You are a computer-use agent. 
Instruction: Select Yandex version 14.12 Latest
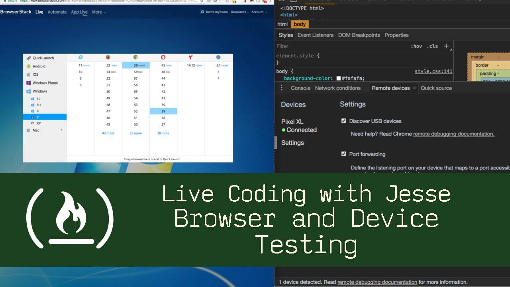(194, 65)
